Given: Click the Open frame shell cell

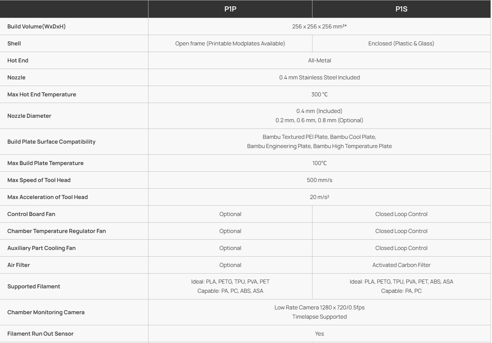Looking at the screenshot, I should [x=230, y=44].
